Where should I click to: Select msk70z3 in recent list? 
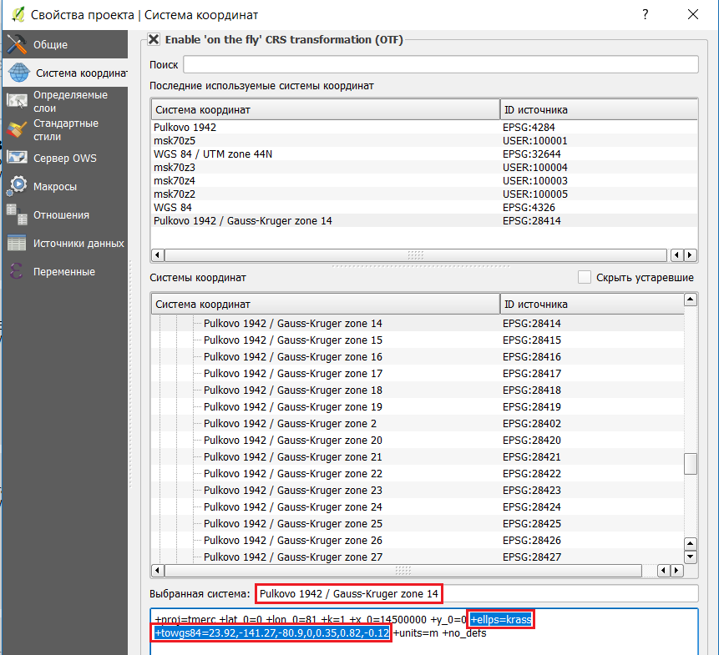click(x=424, y=167)
